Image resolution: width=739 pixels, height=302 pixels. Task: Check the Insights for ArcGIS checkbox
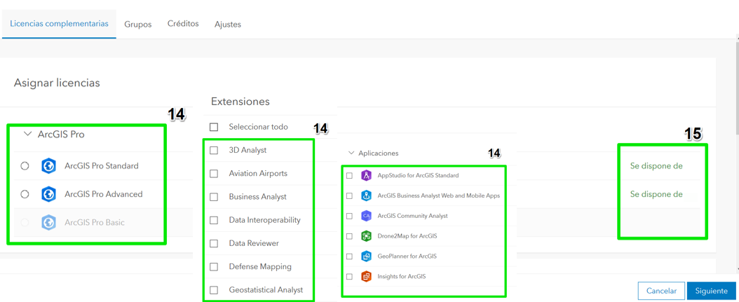(x=350, y=277)
